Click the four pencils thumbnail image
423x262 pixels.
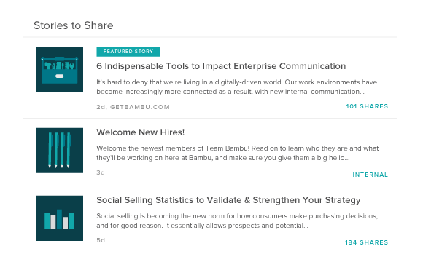pos(60,151)
